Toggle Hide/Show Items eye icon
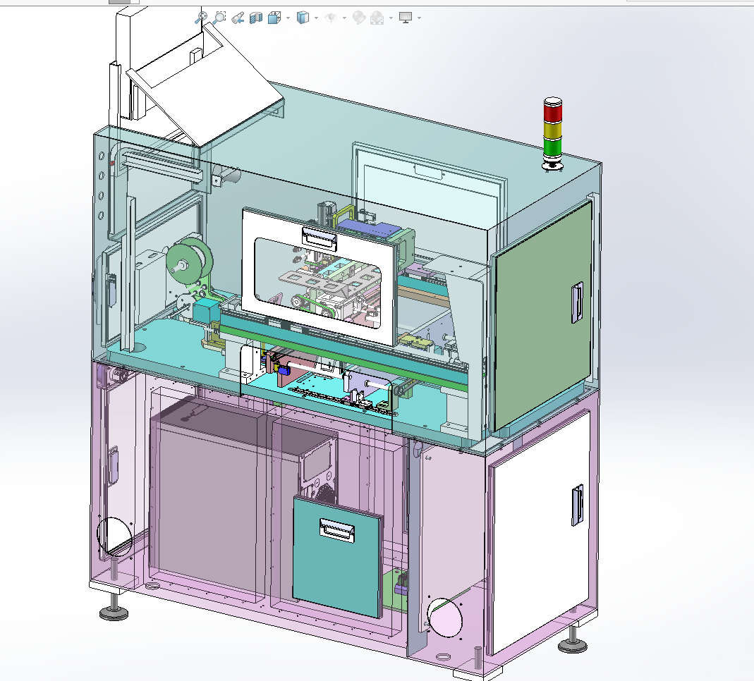Viewport: 754px width, 681px height. (331, 18)
